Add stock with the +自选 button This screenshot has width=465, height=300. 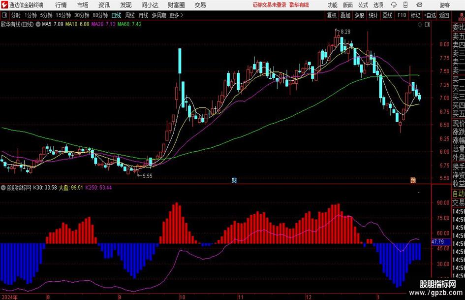click(430, 15)
